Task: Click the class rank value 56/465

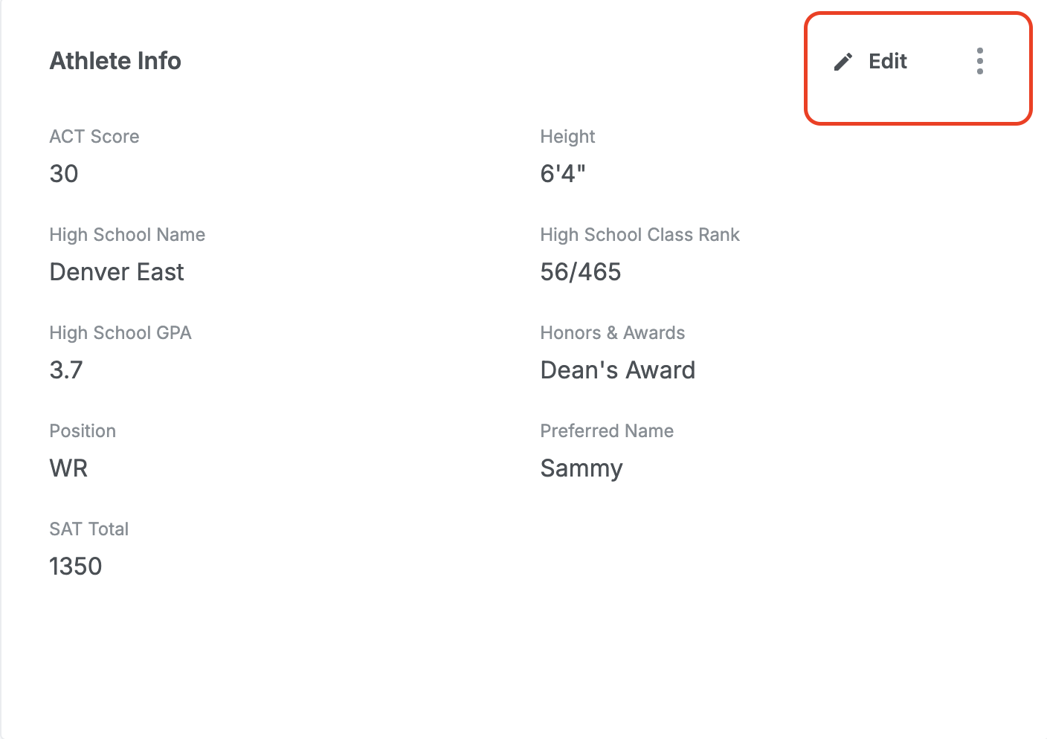Action: [x=581, y=272]
